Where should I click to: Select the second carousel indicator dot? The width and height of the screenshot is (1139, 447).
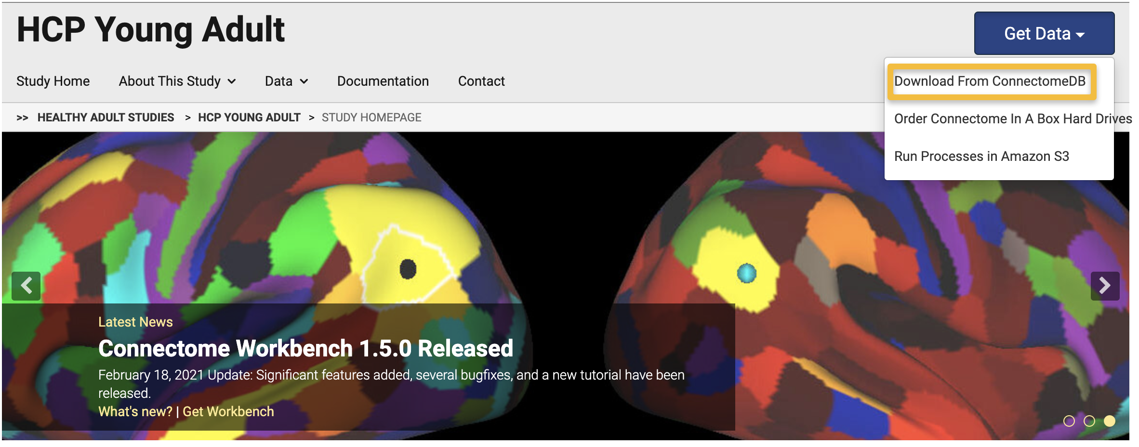coord(1089,421)
